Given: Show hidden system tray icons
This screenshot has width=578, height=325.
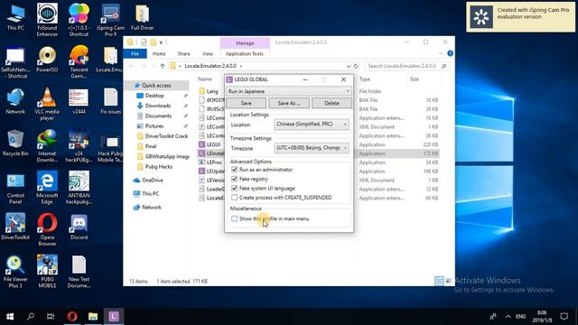Looking at the screenshot, I should click(x=508, y=316).
